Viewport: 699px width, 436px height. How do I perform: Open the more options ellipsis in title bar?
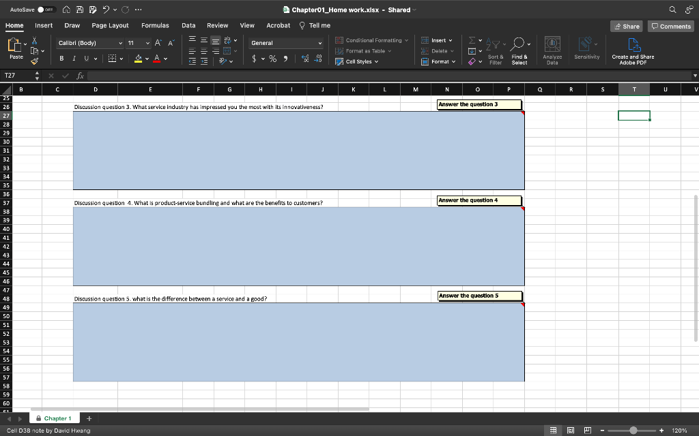pos(138,10)
